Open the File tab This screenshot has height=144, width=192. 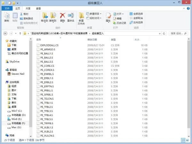[x=7, y=8]
